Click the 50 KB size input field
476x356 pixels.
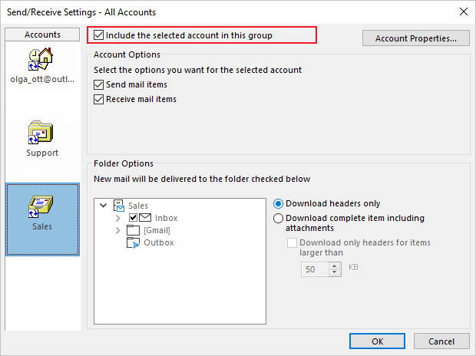pyautogui.click(x=315, y=269)
